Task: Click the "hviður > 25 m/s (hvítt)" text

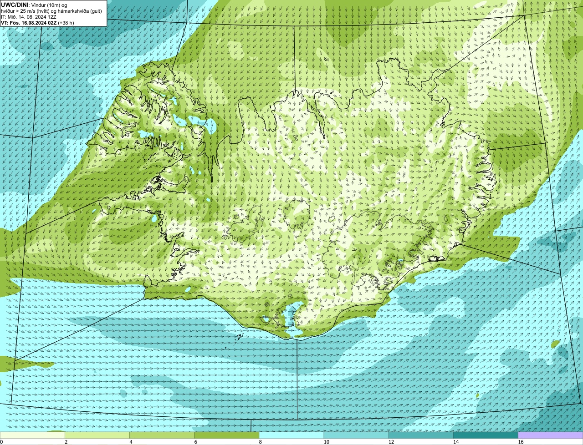Action: (x=26, y=11)
